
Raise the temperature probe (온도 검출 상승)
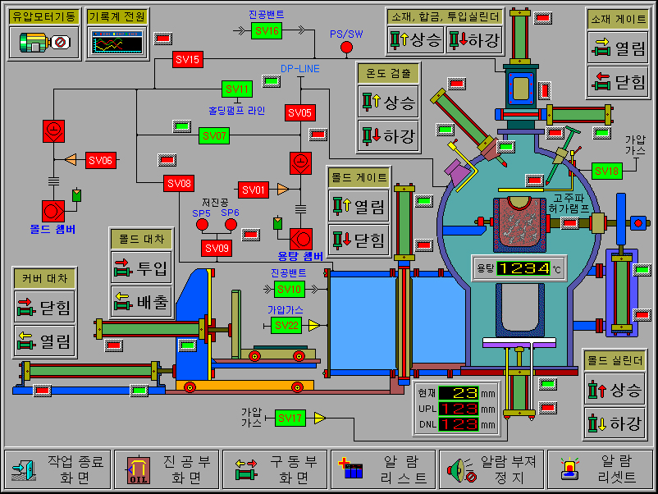[x=388, y=102]
